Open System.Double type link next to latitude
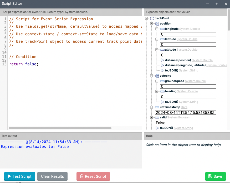Screen dimensions: 230x183 click(x=187, y=39)
